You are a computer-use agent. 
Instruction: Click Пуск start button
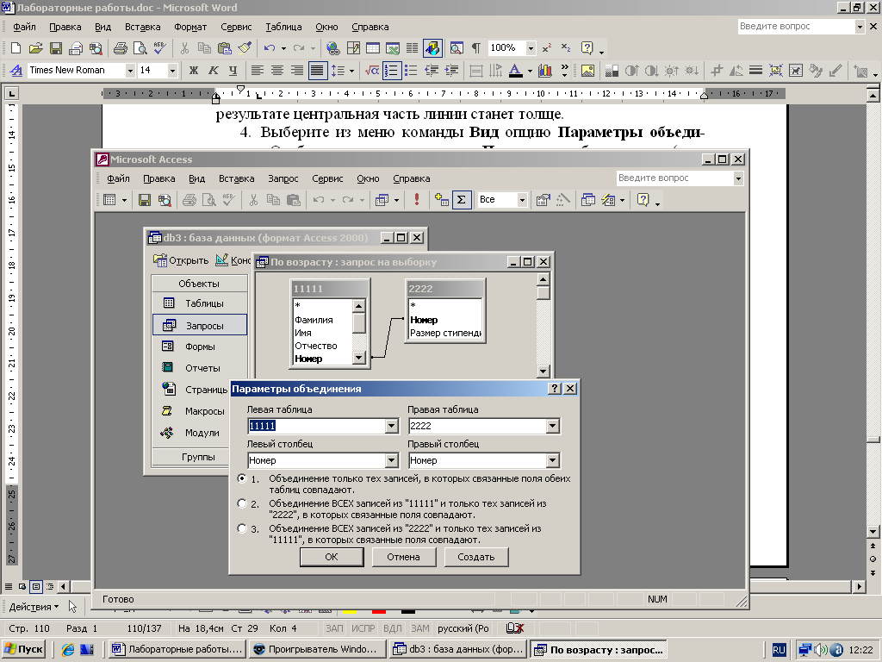point(23,649)
